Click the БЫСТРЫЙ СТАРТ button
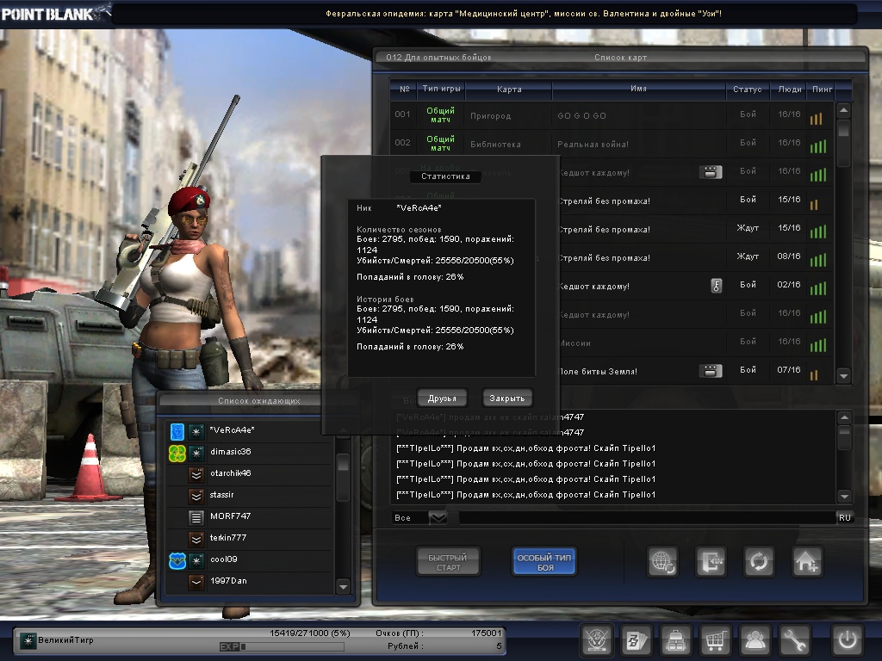The image size is (882, 661). 448,562
